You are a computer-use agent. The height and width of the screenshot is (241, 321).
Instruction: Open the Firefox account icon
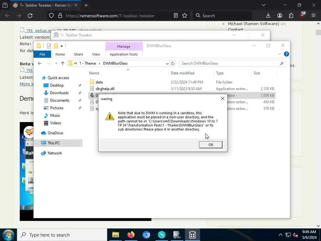pos(280,16)
